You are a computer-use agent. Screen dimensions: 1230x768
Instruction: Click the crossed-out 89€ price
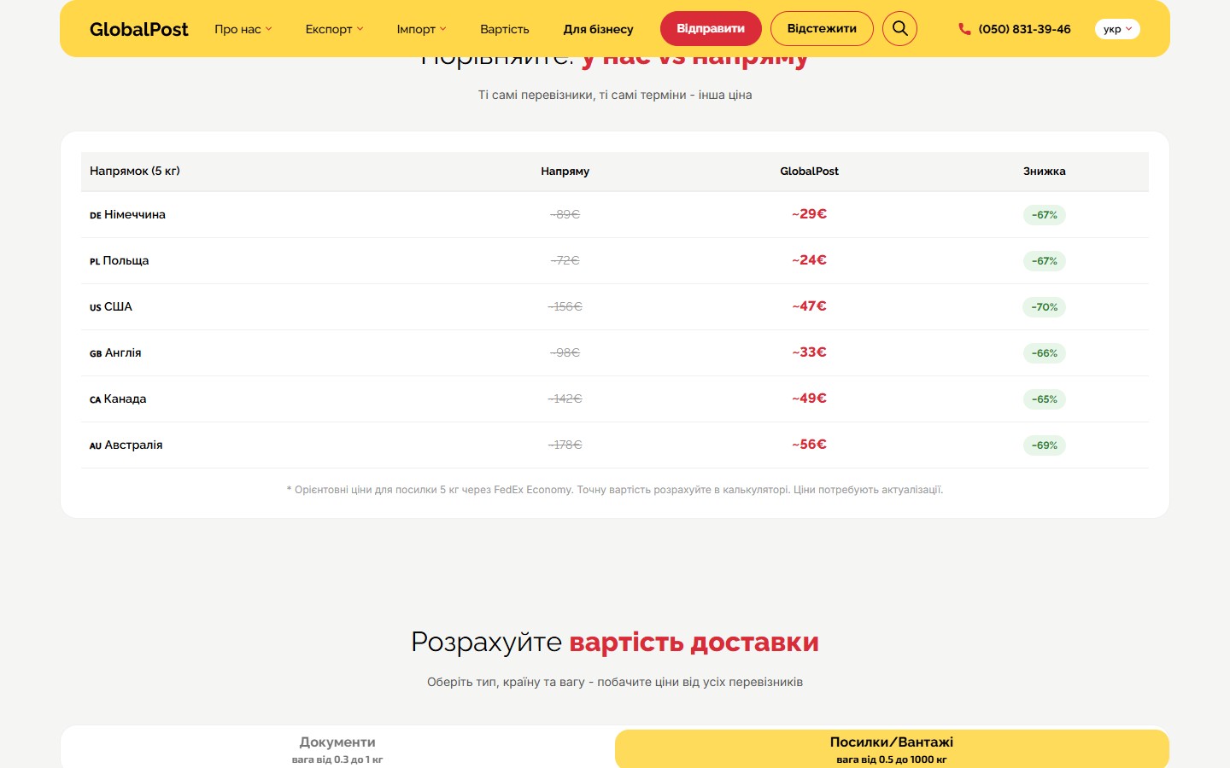tap(565, 214)
